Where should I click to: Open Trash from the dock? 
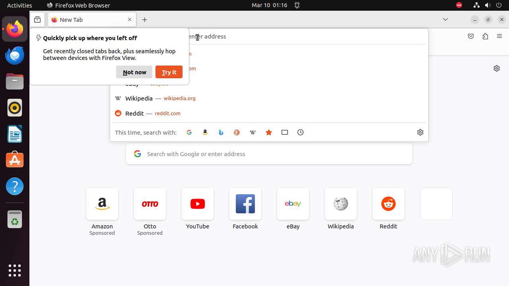(x=15, y=219)
